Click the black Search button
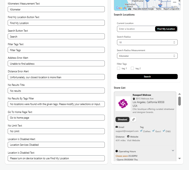 coord(147,77)
